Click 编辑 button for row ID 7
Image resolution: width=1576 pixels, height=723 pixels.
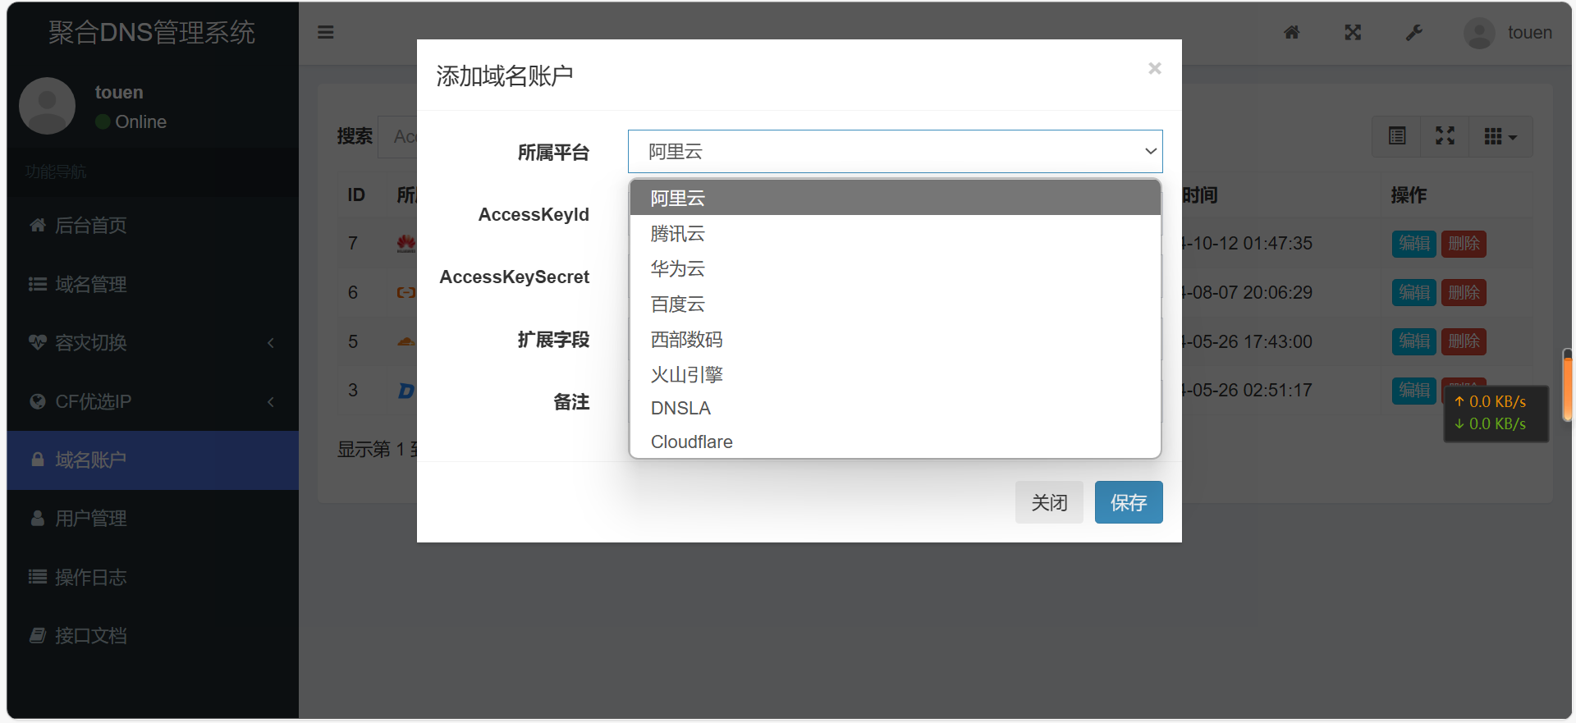click(x=1413, y=244)
